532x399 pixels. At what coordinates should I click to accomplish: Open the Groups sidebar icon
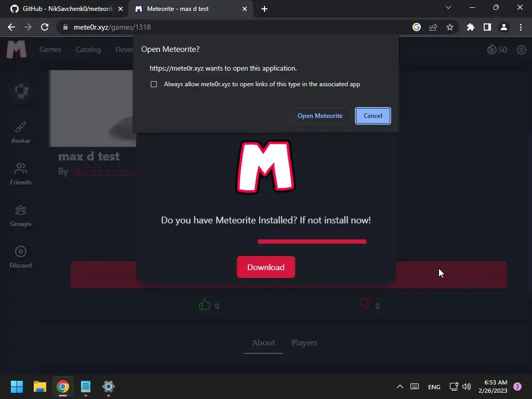tap(21, 216)
